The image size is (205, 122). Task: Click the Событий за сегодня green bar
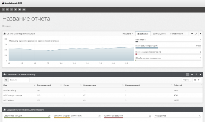[x=27, y=118]
